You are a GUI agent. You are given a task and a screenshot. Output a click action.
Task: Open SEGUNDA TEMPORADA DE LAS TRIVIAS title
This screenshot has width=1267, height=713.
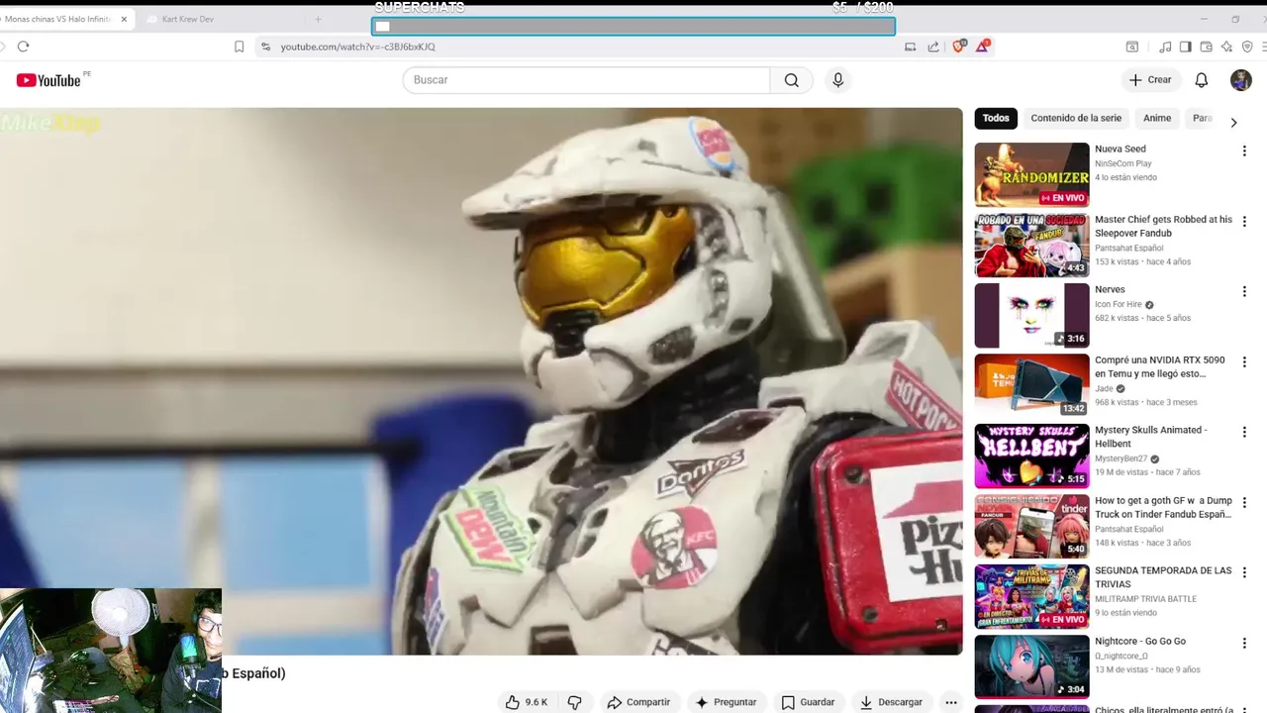pyautogui.click(x=1163, y=577)
